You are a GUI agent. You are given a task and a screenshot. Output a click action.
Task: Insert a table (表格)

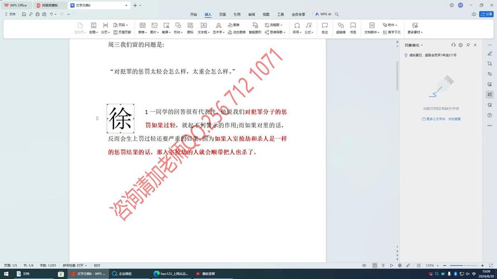(143, 28)
